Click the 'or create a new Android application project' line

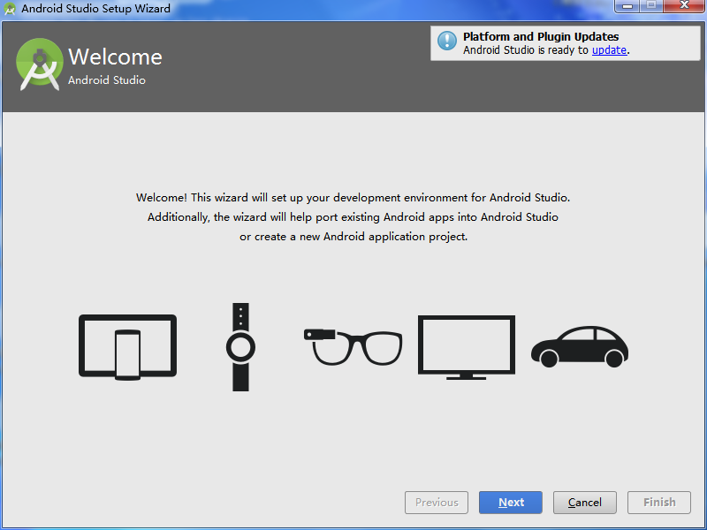[x=353, y=237]
